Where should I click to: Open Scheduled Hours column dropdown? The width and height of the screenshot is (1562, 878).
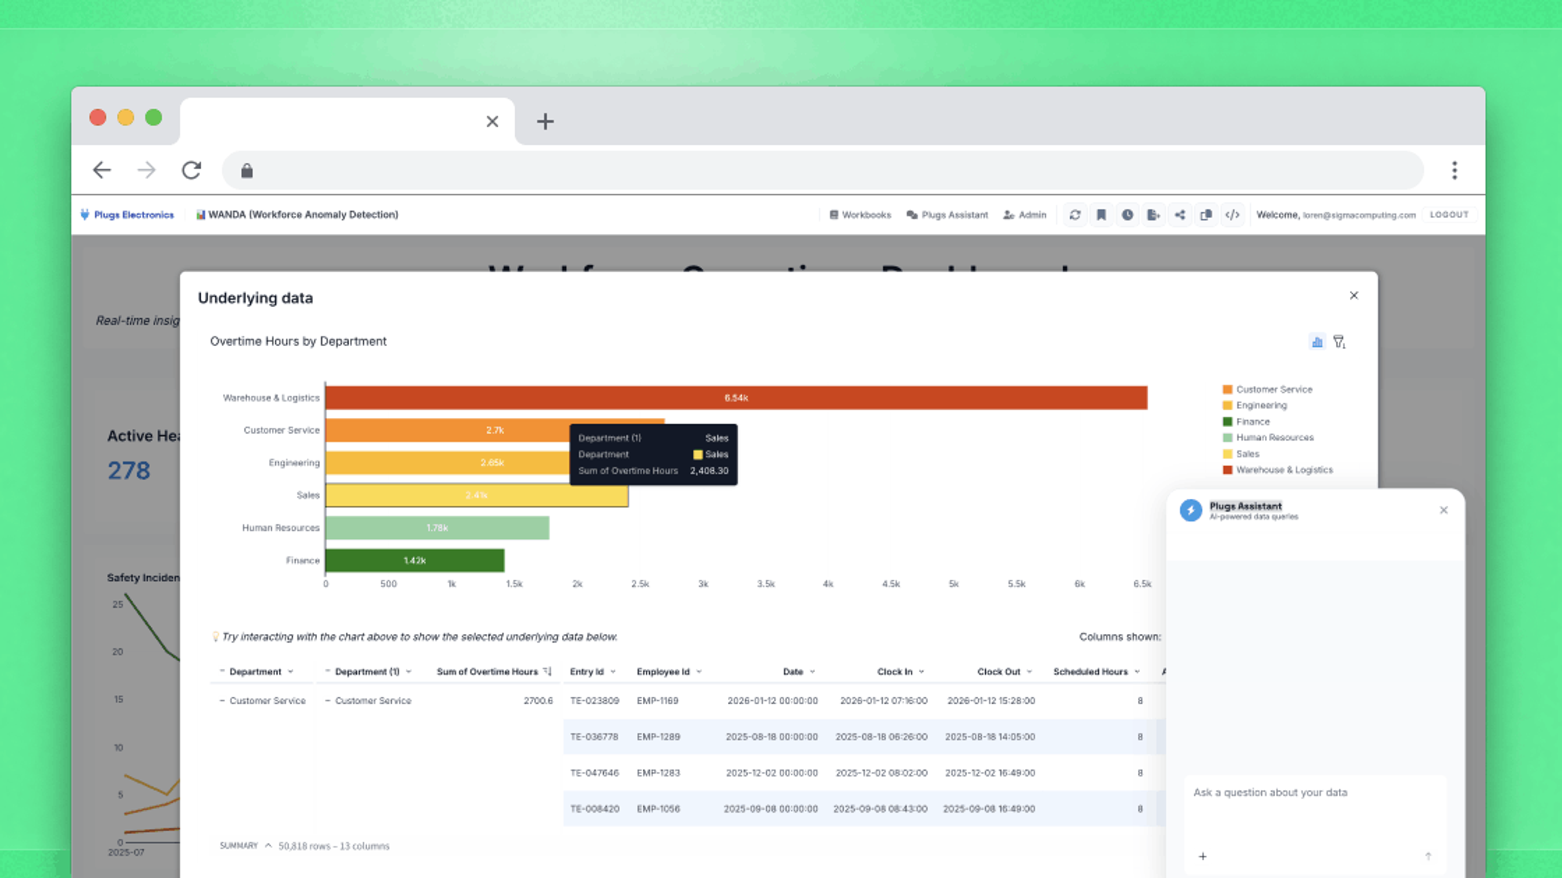click(x=1137, y=672)
